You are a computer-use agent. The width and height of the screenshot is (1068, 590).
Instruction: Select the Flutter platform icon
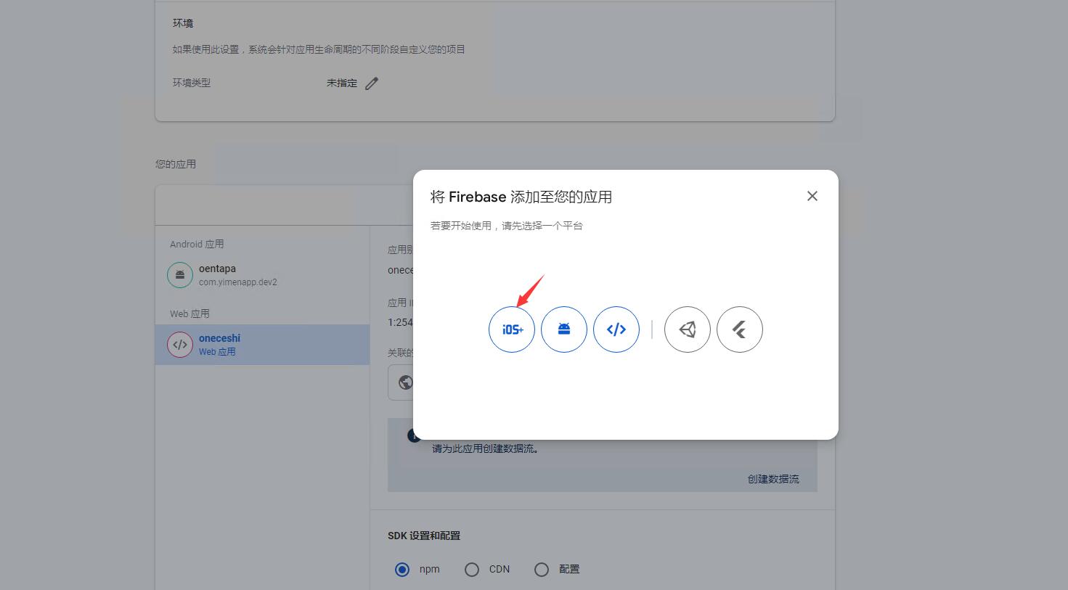coord(740,329)
